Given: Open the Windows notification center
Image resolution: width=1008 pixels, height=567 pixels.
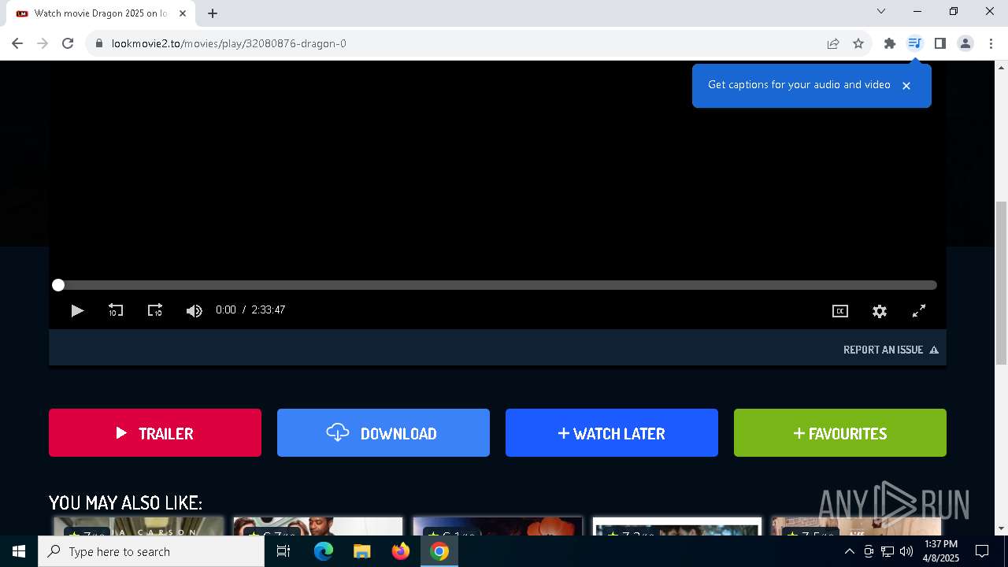Looking at the screenshot, I should (982, 551).
